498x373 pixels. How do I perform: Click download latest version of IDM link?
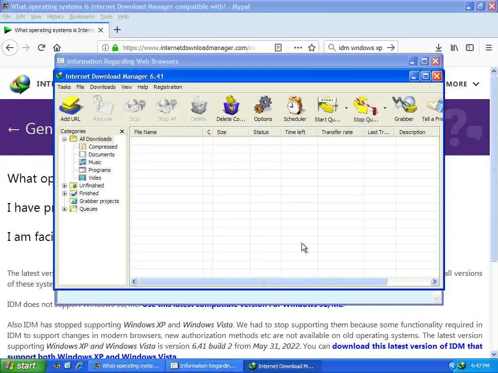[407, 346]
